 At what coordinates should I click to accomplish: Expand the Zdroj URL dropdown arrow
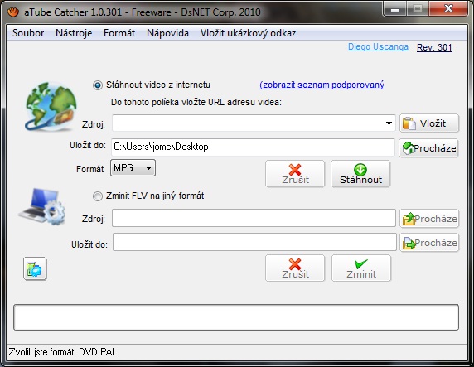389,123
